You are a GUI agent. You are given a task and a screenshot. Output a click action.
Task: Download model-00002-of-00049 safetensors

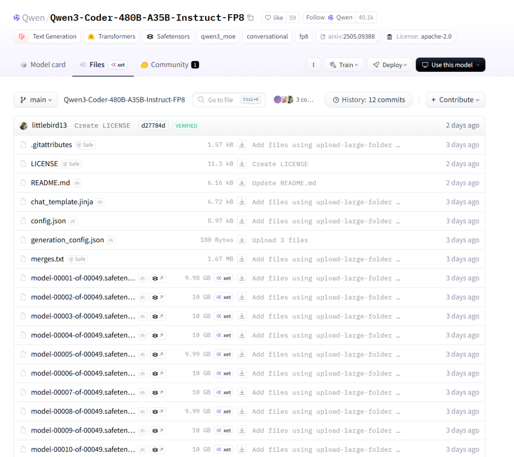pyautogui.click(x=242, y=297)
